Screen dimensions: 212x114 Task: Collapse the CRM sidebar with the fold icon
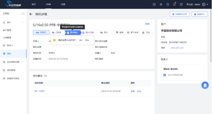coord(23,14)
